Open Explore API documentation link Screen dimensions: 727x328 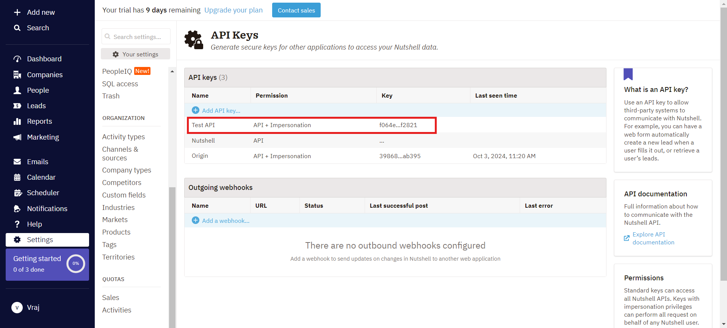pyautogui.click(x=653, y=238)
